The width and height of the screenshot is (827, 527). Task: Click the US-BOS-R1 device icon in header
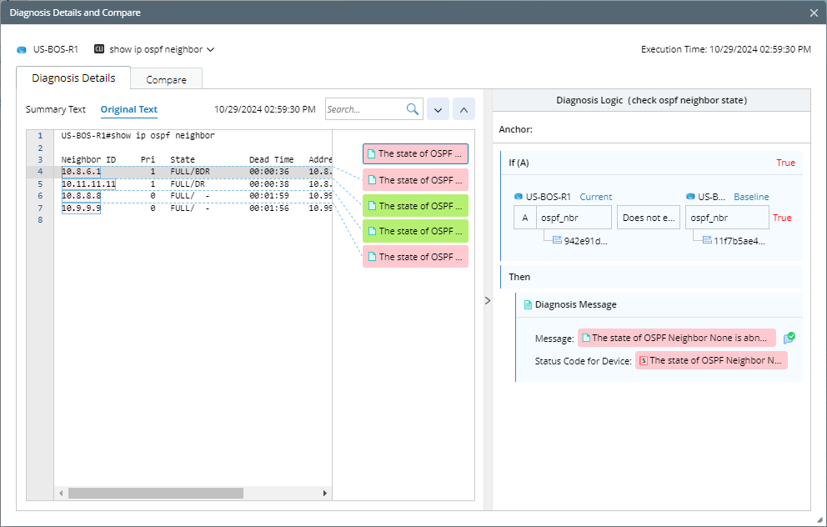pyautogui.click(x=22, y=50)
